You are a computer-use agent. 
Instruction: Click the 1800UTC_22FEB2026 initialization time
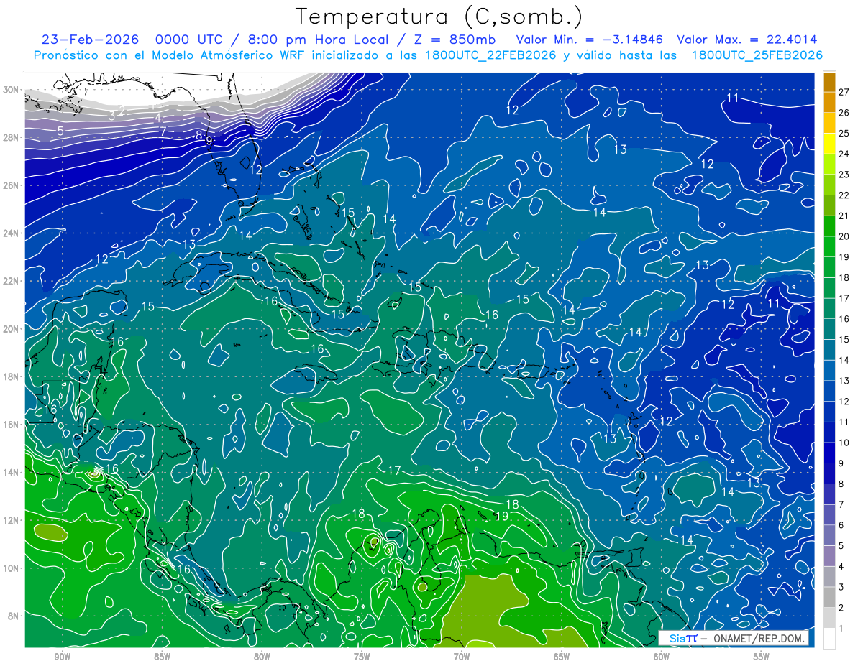(x=492, y=55)
